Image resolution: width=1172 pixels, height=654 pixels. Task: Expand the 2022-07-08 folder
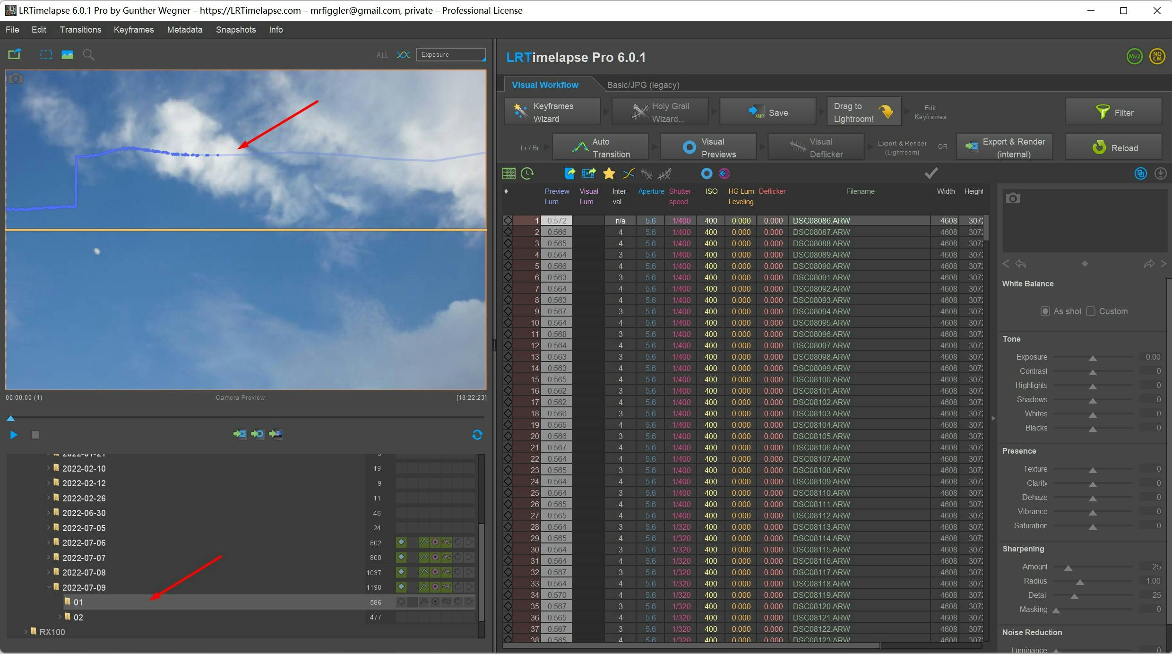(x=48, y=572)
